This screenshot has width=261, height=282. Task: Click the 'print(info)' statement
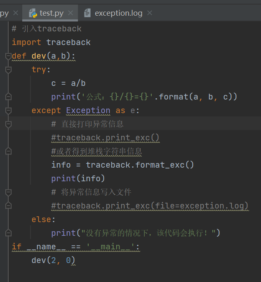coord(78,179)
